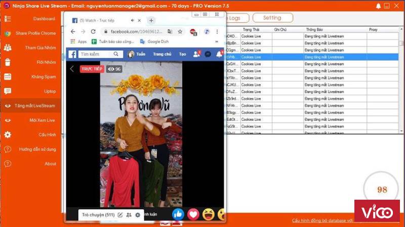Image resolution: width=405 pixels, height=227 pixels.
Task: Select the highlighted Cookies Live table row
Action: [312, 57]
